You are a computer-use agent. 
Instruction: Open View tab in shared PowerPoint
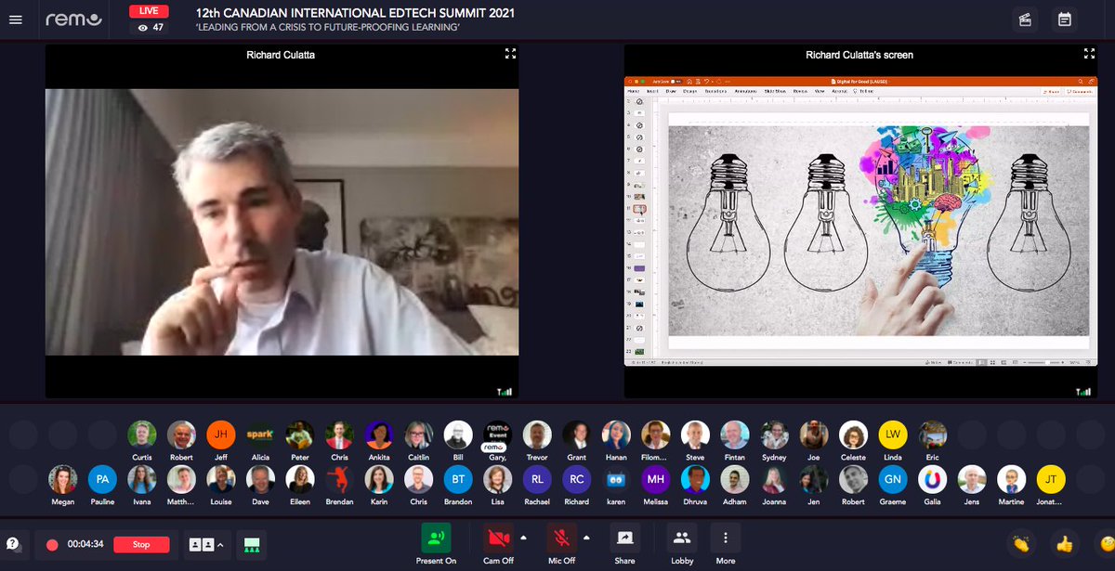pyautogui.click(x=820, y=91)
